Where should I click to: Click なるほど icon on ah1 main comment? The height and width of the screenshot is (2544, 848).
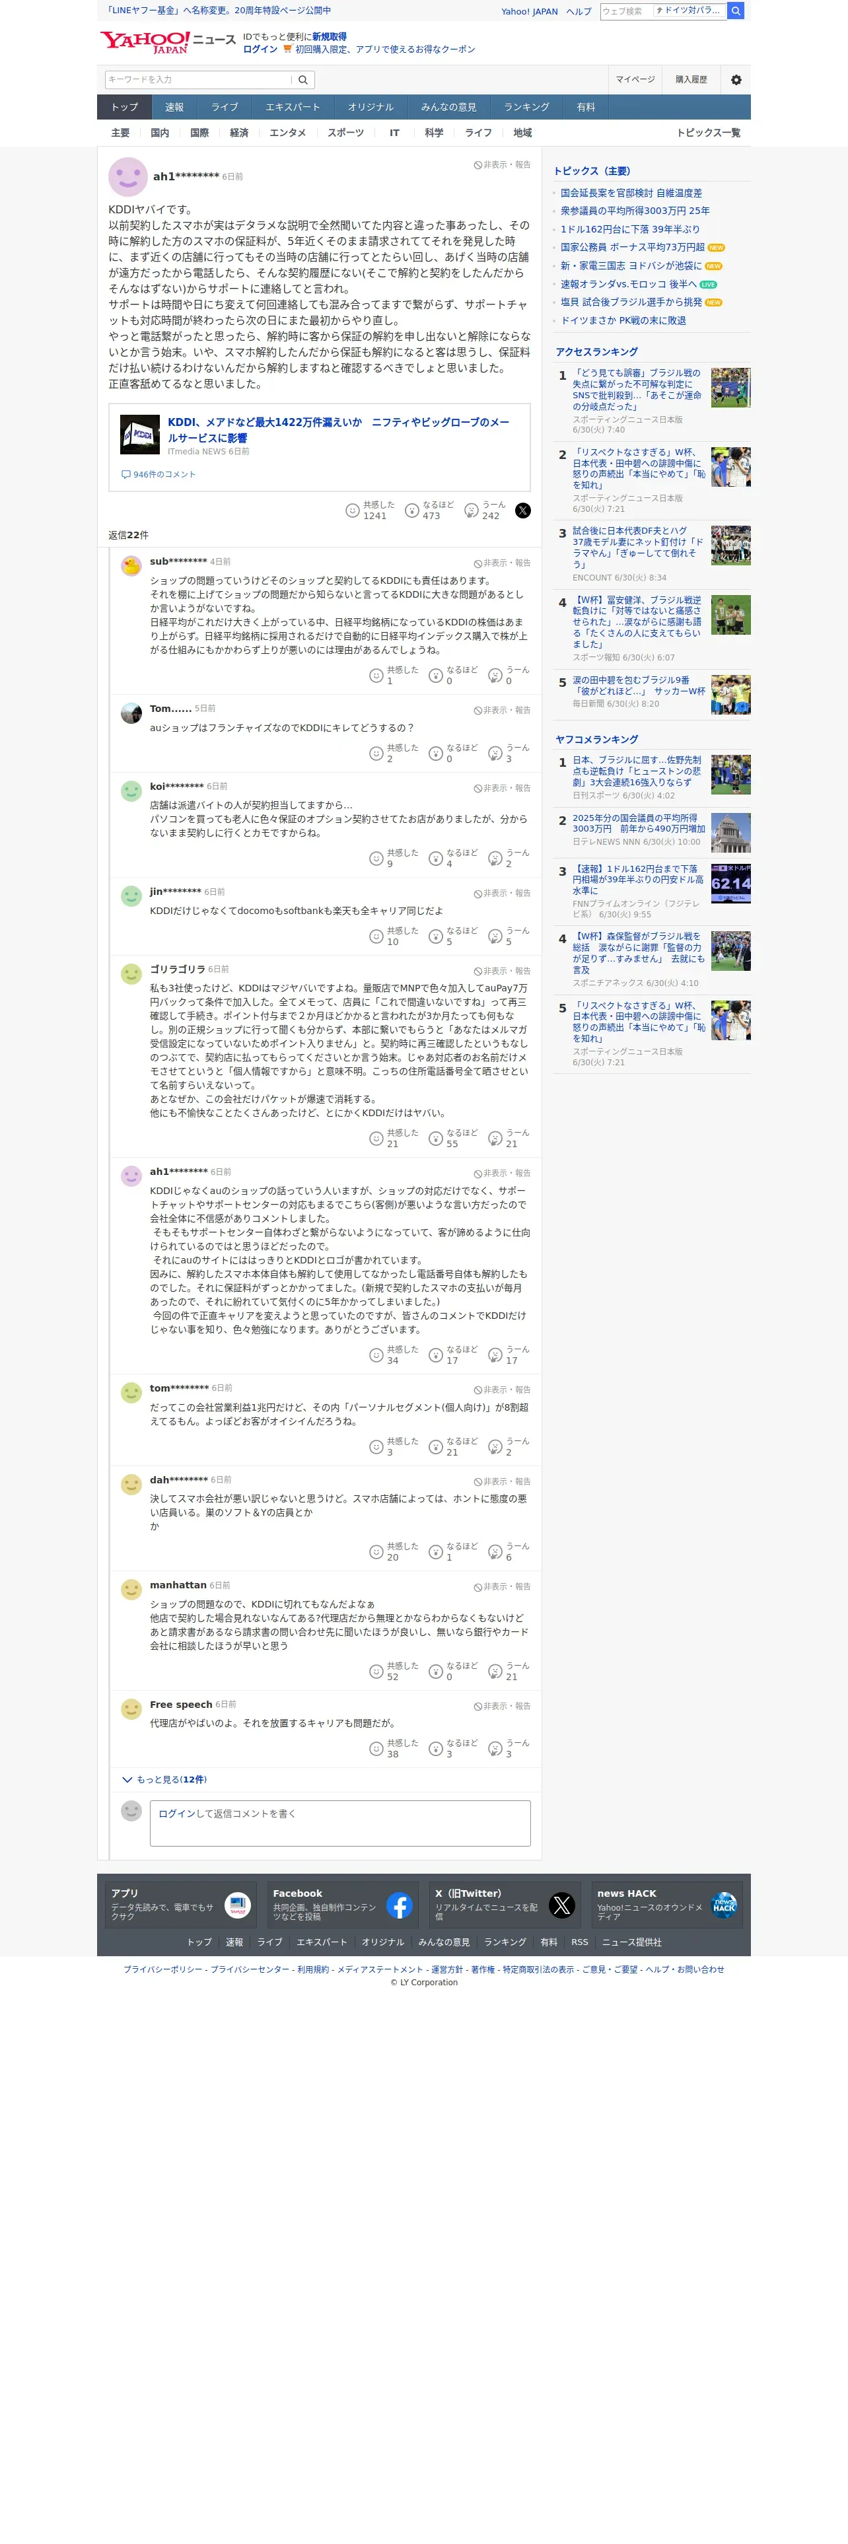[x=411, y=511]
